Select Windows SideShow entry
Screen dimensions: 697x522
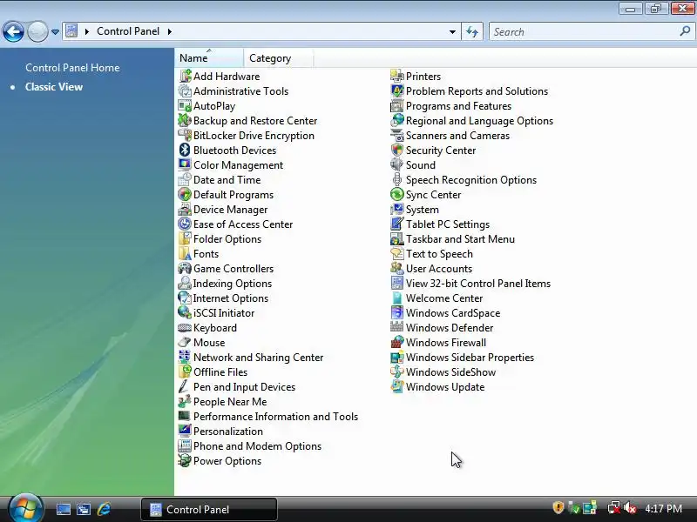443,372
